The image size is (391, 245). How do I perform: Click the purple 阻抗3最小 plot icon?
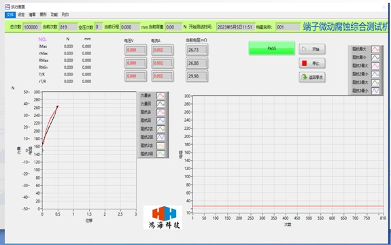(x=375, y=91)
